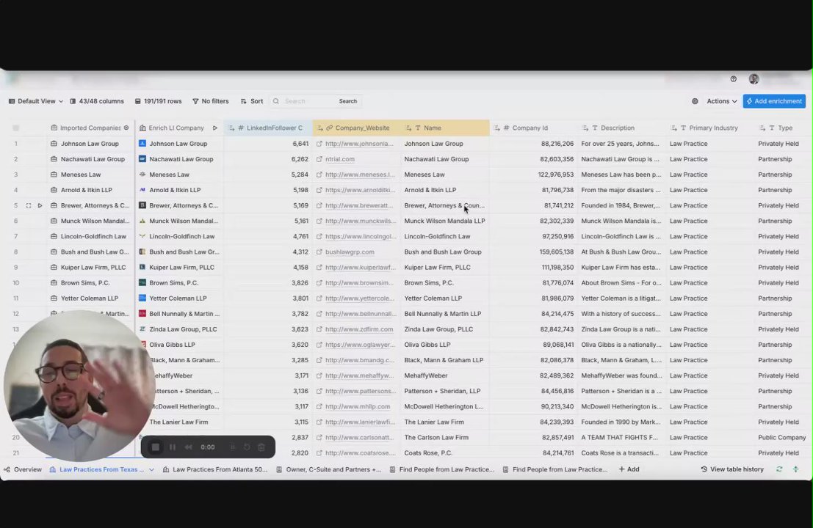Click the rewind recording control
Viewport: 813px width, 528px height.
(189, 447)
